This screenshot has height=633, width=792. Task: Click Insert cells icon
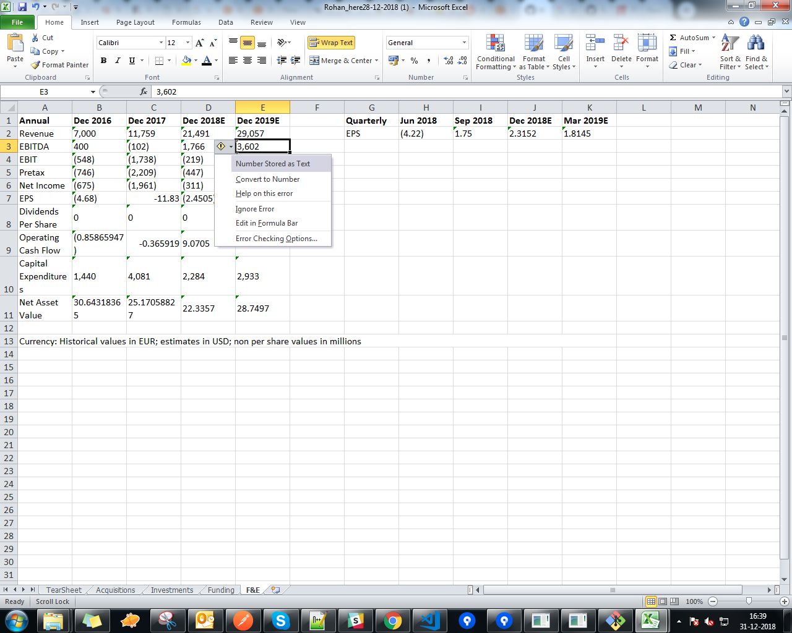(595, 43)
